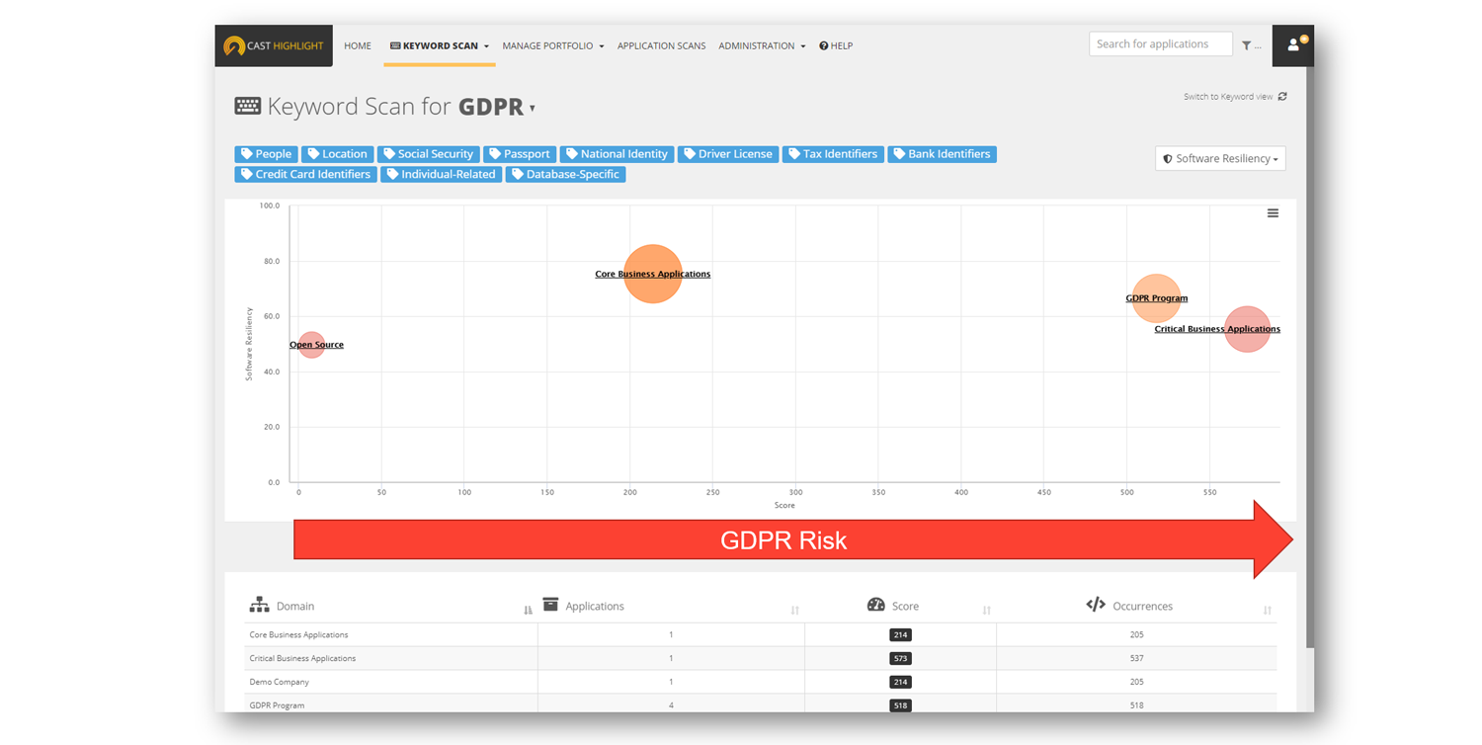Toggle the Social Security tag filter
This screenshot has height=745, width=1482.
428,154
